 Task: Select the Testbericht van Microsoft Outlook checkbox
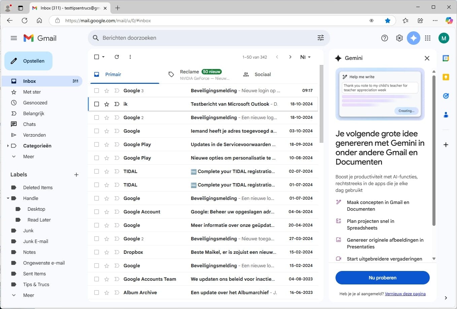[97, 104]
